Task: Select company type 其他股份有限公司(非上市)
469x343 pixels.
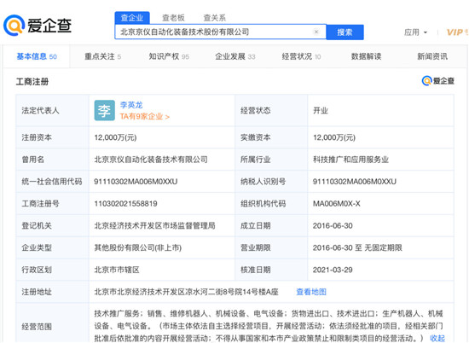Action: [x=138, y=247]
